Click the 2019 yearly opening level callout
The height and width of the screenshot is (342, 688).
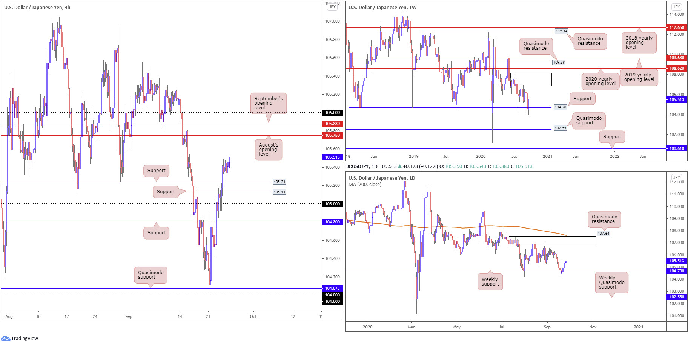pos(639,77)
